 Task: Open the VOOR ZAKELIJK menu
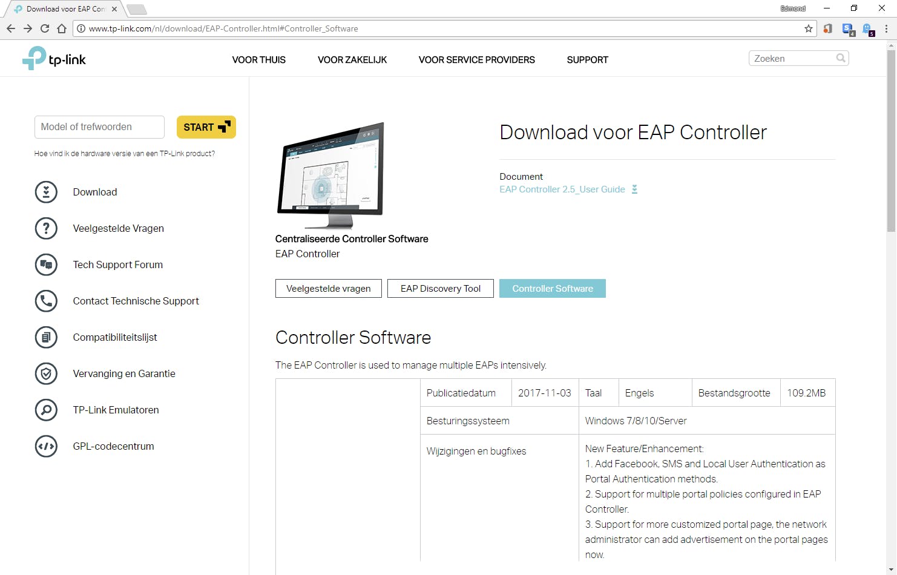pos(352,60)
